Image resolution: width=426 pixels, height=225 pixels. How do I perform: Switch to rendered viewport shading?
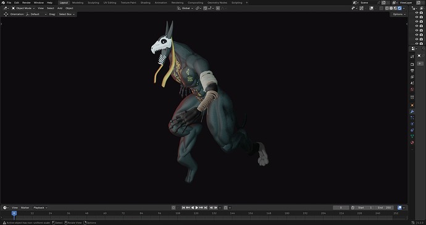399,8
